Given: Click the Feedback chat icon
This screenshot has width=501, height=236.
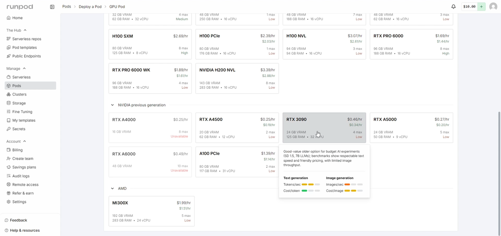Looking at the screenshot, I should pos(6,220).
